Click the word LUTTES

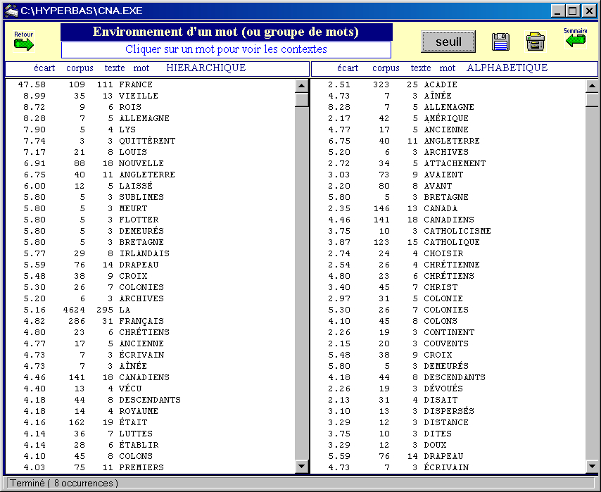coord(136,434)
